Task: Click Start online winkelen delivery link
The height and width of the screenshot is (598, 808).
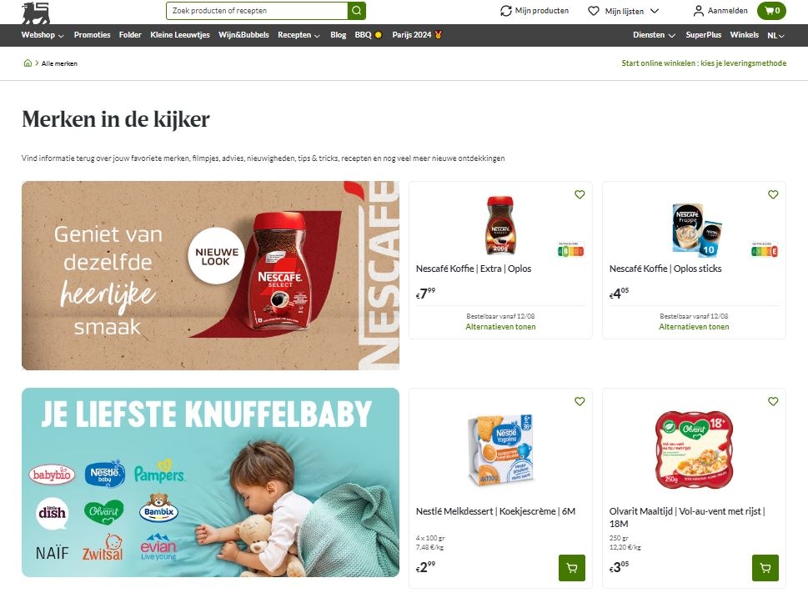Action: (x=704, y=63)
